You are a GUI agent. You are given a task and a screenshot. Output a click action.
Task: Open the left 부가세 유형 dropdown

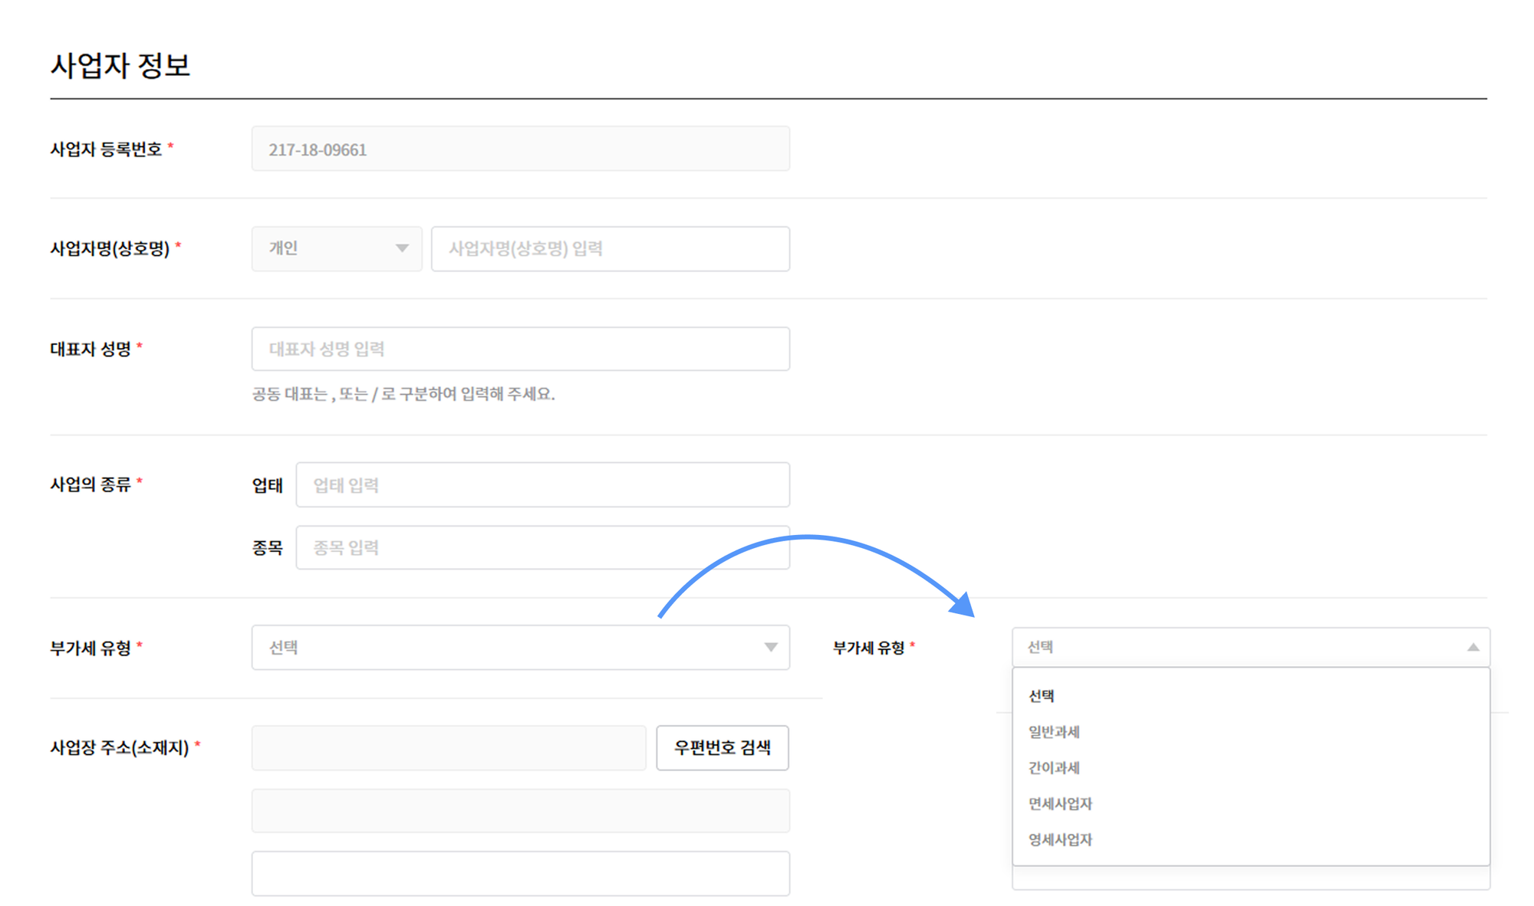[x=520, y=648]
